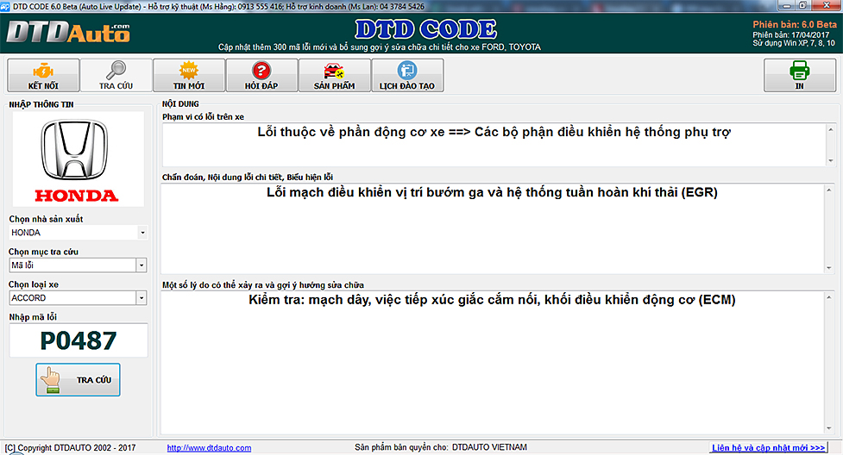The image size is (843, 455).
Task: Click the P0487 error code input field
Action: (x=79, y=340)
